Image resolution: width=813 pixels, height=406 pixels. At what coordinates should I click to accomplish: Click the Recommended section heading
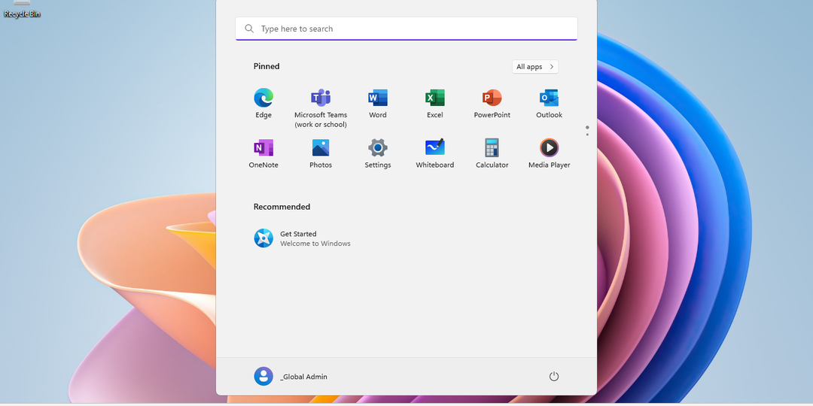click(x=282, y=207)
